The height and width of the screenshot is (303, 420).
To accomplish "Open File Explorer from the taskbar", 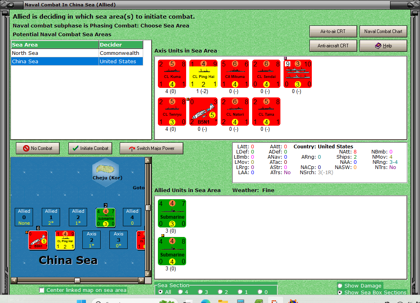I will 223,301.
